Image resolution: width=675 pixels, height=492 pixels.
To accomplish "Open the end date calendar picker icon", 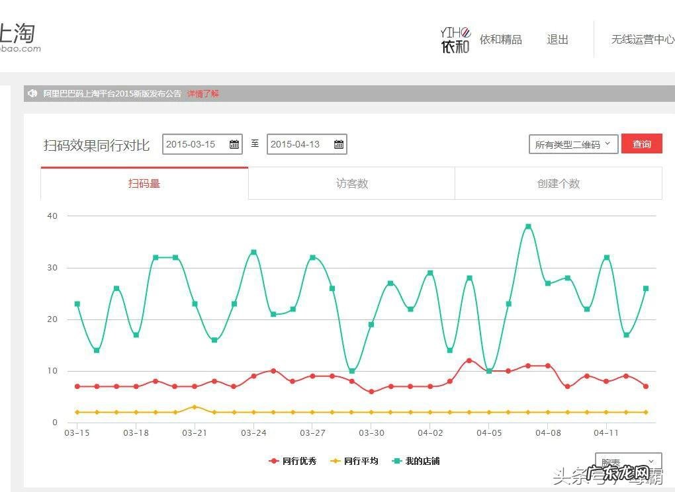I will pos(339,144).
